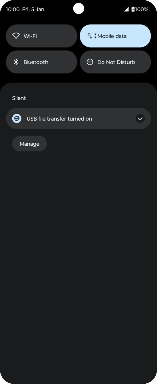
Task: Tap the 100% battery percentage text
Action: point(142,9)
